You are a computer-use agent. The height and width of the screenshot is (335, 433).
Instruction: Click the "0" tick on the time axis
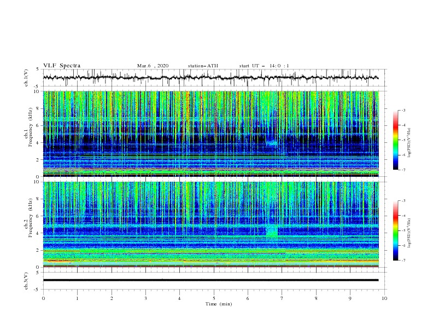[x=43, y=298]
